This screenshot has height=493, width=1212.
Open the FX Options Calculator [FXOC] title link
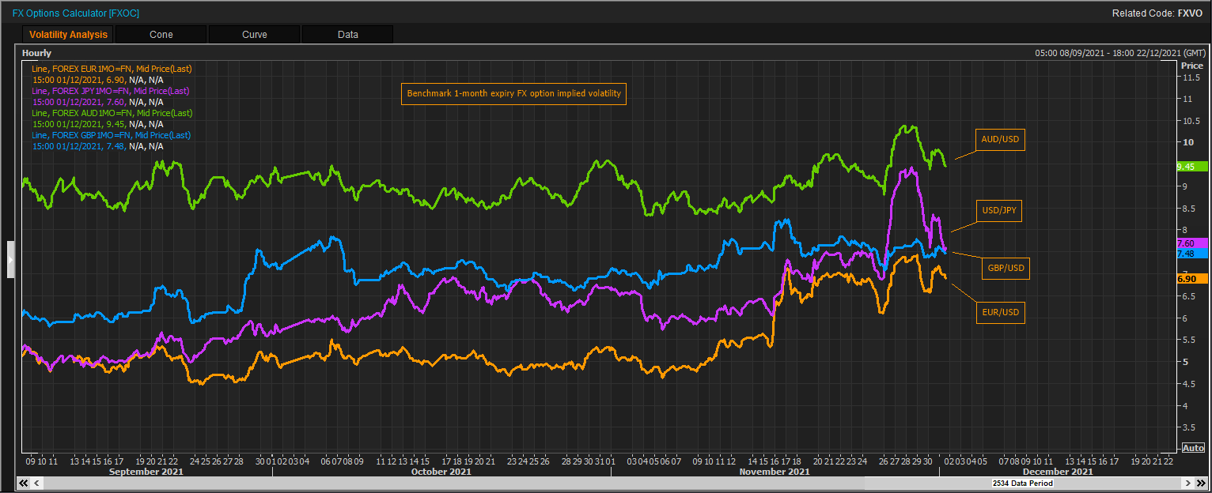pyautogui.click(x=76, y=13)
